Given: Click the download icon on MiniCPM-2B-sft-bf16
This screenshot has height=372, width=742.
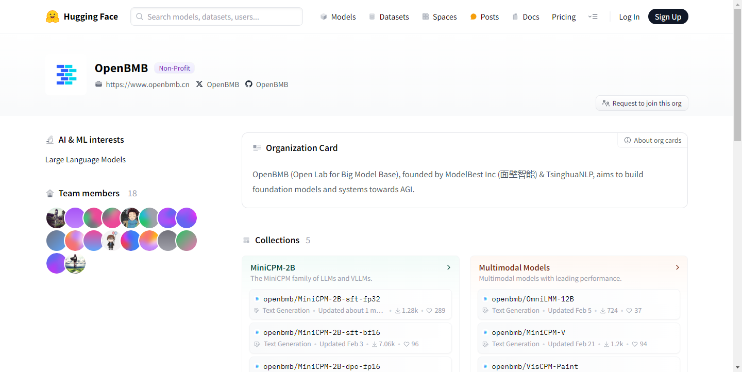Looking at the screenshot, I should [375, 344].
